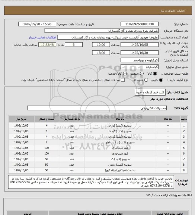
Task: Click the response deadline time 10:00 field
Action: pos(101,45)
